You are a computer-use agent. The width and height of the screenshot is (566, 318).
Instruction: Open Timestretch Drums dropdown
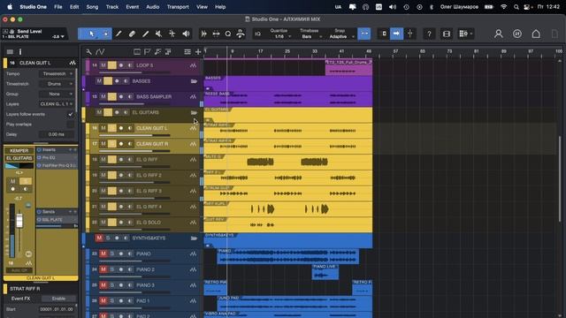click(x=57, y=84)
